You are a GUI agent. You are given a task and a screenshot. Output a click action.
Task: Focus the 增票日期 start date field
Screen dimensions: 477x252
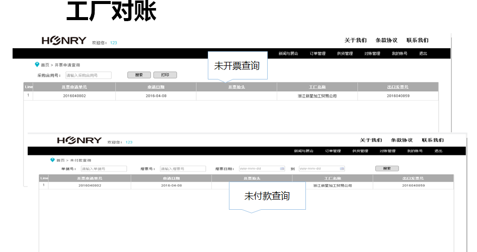click(262, 169)
